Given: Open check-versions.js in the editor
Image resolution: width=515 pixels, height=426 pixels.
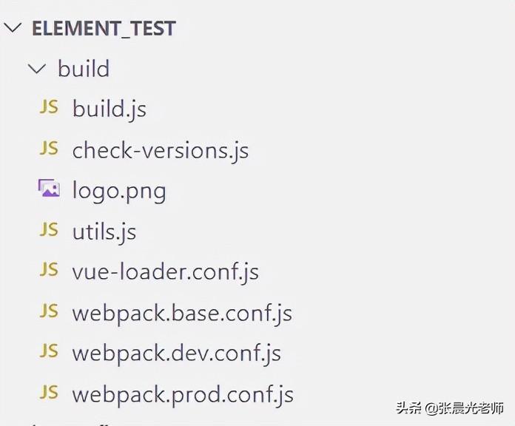Looking at the screenshot, I should tap(160, 150).
